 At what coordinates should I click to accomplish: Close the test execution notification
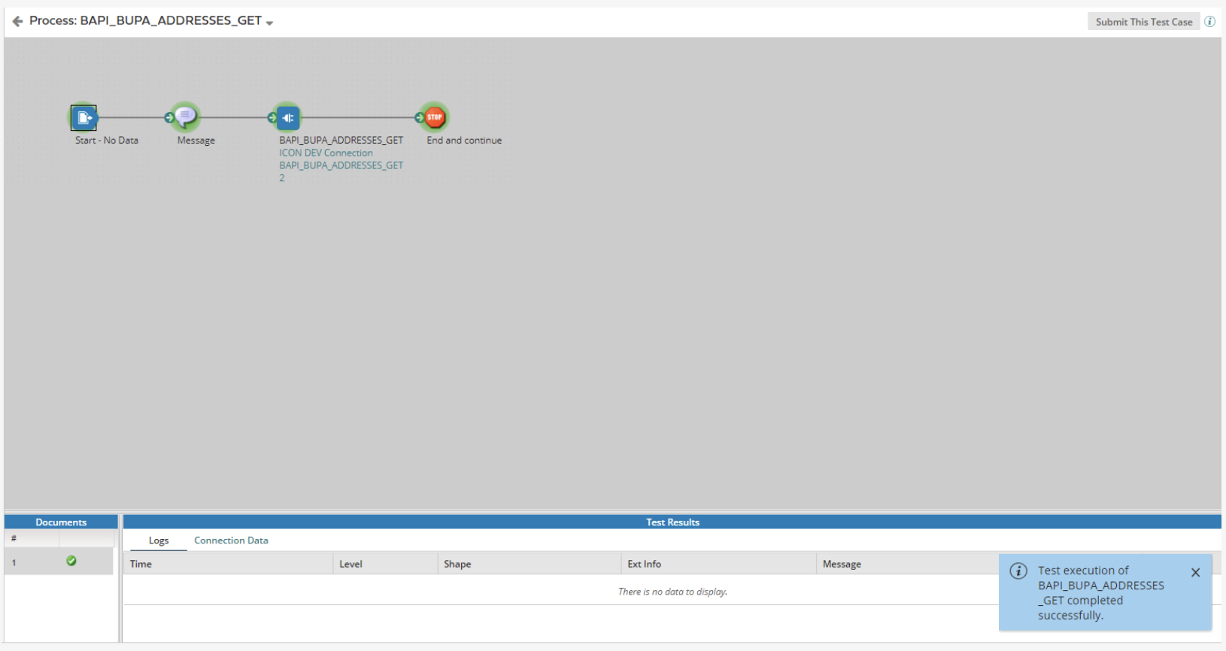tap(1195, 573)
